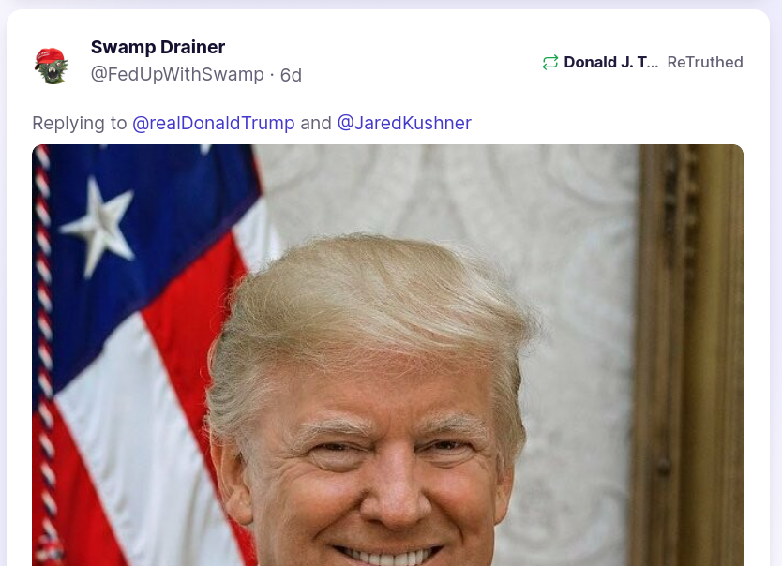Screen dimensions: 782x566
Task: Click the word 'and' between mentions
Action: [x=316, y=123]
